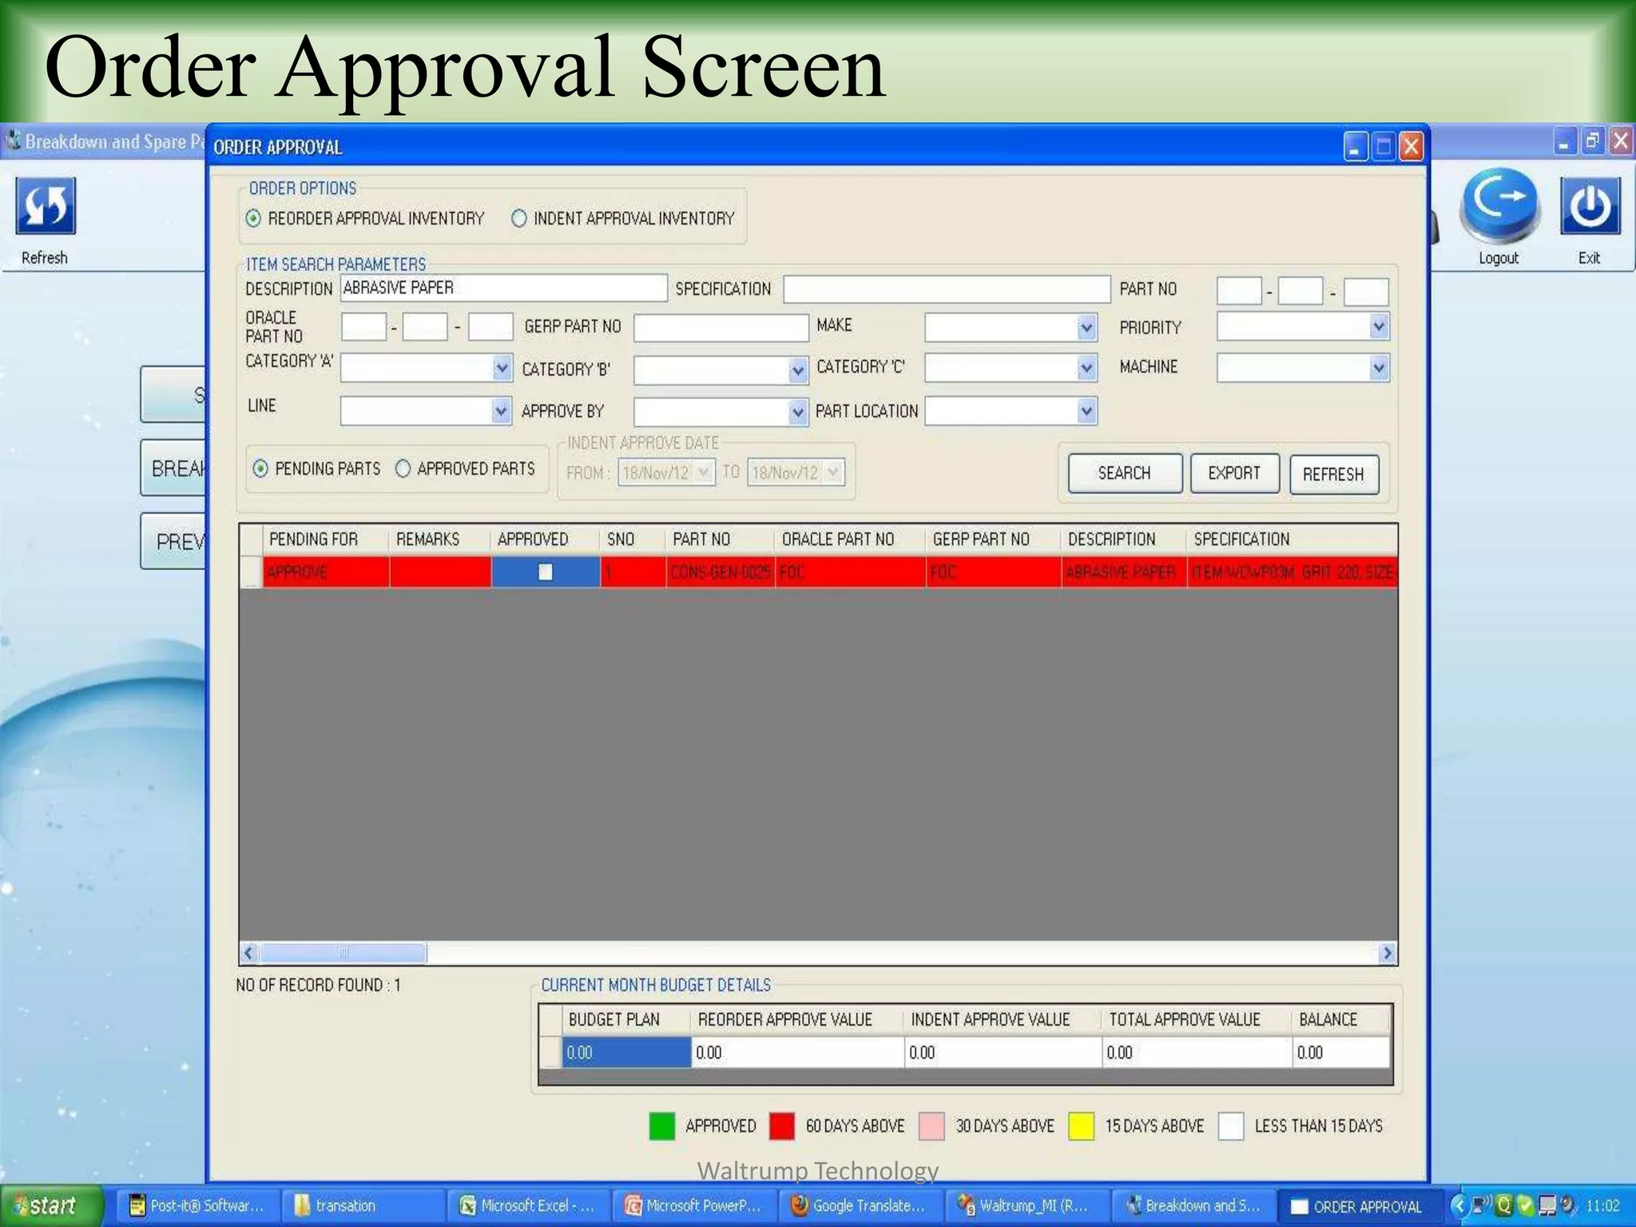Click the Refresh toolbar icon

point(46,206)
